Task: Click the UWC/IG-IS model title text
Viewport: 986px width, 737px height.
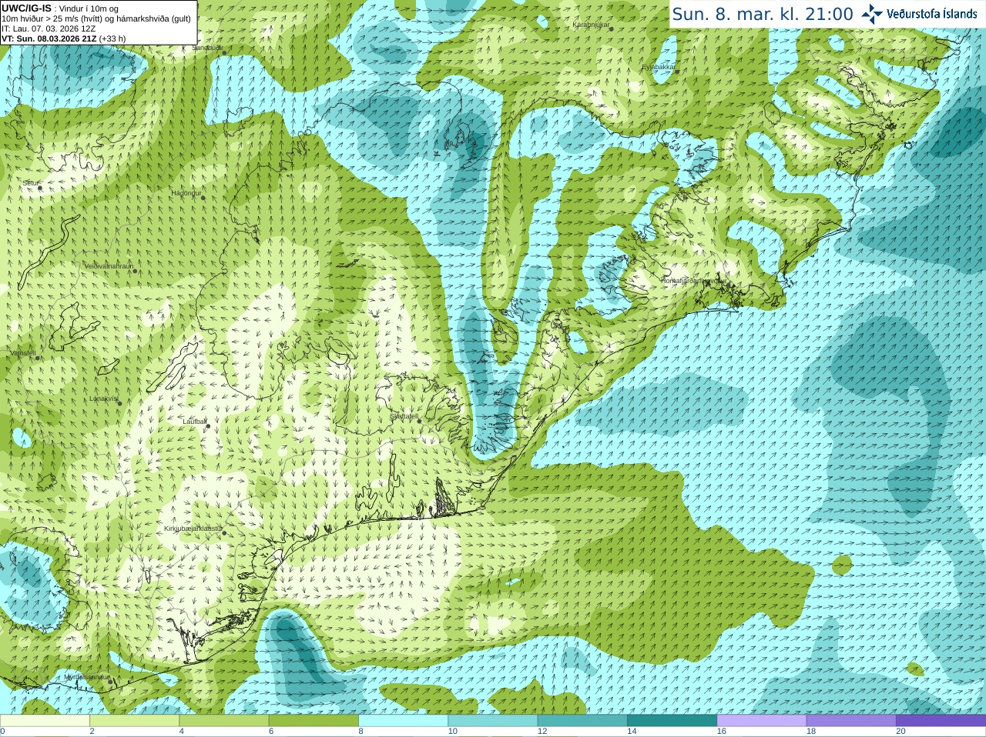Action: point(27,8)
